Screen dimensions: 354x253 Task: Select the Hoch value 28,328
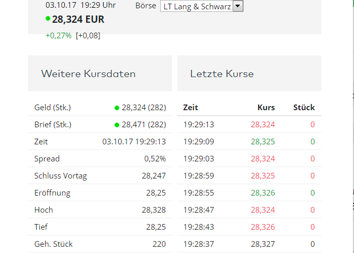(153, 210)
